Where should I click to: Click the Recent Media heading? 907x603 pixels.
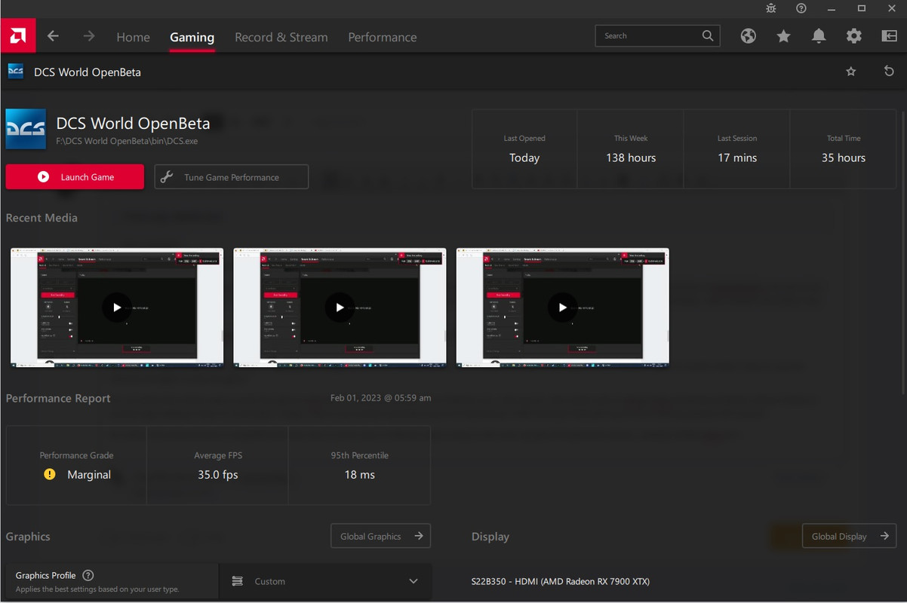(x=42, y=218)
